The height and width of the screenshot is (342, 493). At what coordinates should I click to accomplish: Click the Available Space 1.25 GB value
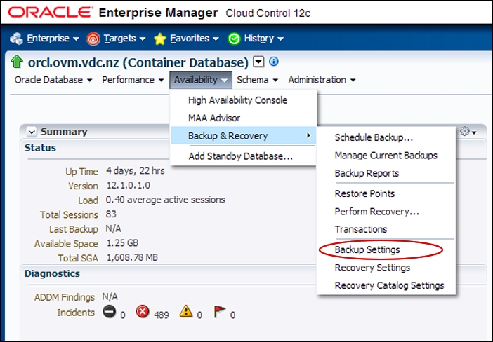coord(122,243)
